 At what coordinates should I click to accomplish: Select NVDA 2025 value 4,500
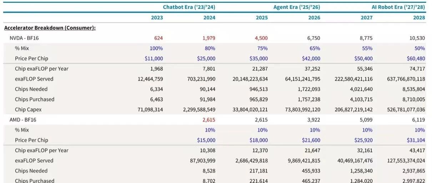pyautogui.click(x=261, y=38)
